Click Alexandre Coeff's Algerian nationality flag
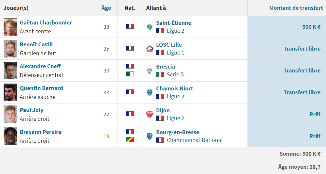326x174 pixels. coord(130,74)
